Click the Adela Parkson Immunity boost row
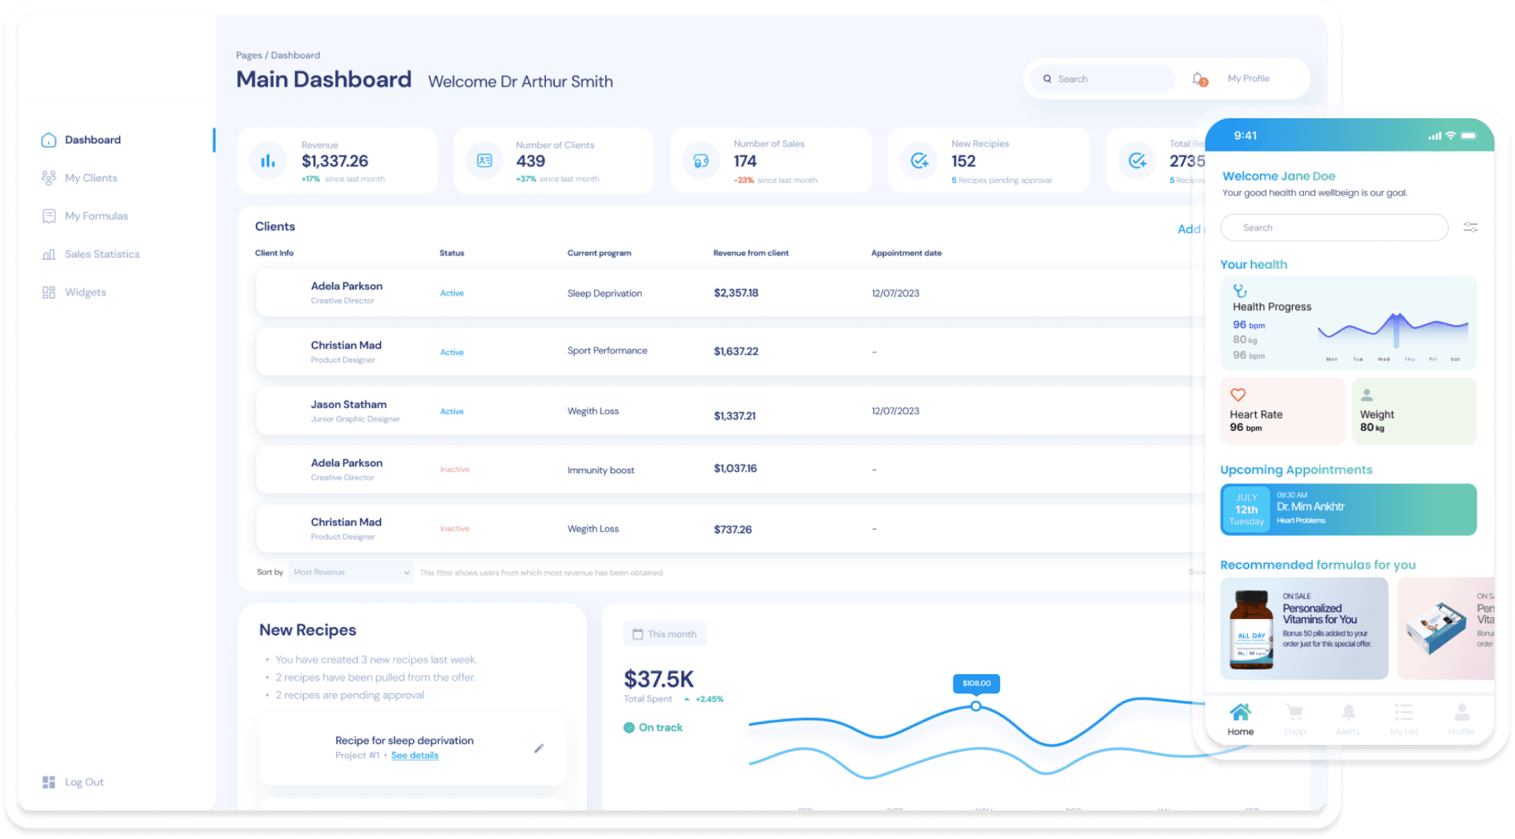 730,470
